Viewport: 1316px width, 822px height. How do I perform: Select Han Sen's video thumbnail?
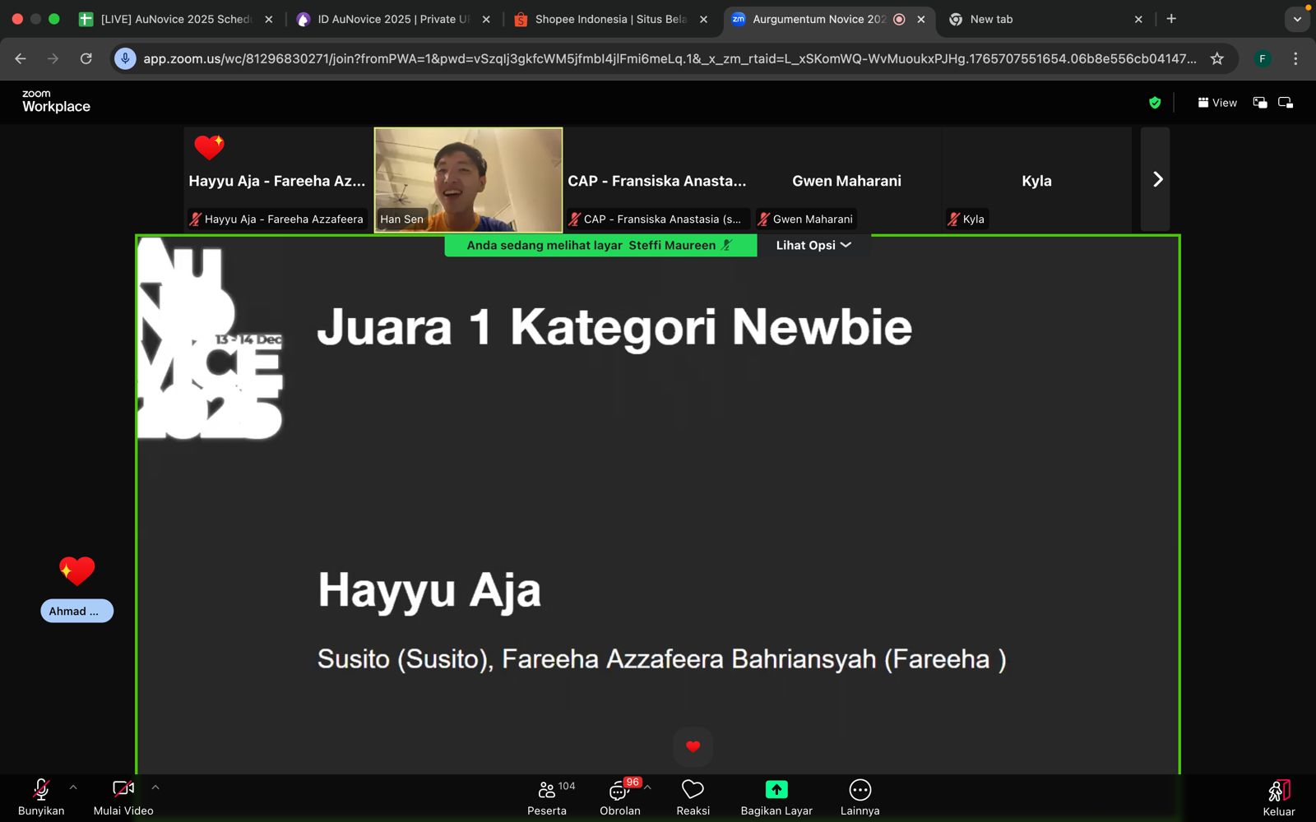pyautogui.click(x=468, y=179)
